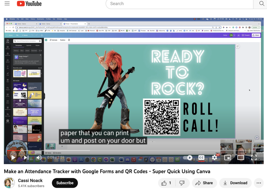This screenshot has width=267, height=192.
Task: In the video, click the page 1 slide thumbnail
Action: (x=50, y=146)
